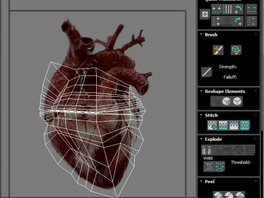Click Stitch to Target icon with gear
The height and width of the screenshot is (198, 264).
coord(212,125)
